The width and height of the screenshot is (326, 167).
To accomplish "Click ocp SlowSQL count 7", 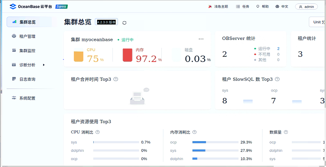I will pos(273,101).
